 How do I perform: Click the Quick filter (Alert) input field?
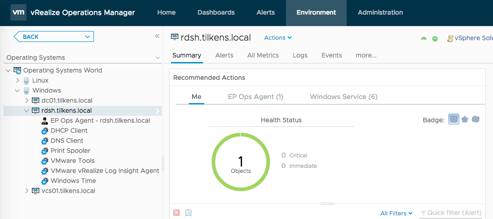coord(454,213)
